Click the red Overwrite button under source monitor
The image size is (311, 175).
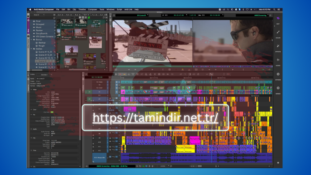click(189, 70)
